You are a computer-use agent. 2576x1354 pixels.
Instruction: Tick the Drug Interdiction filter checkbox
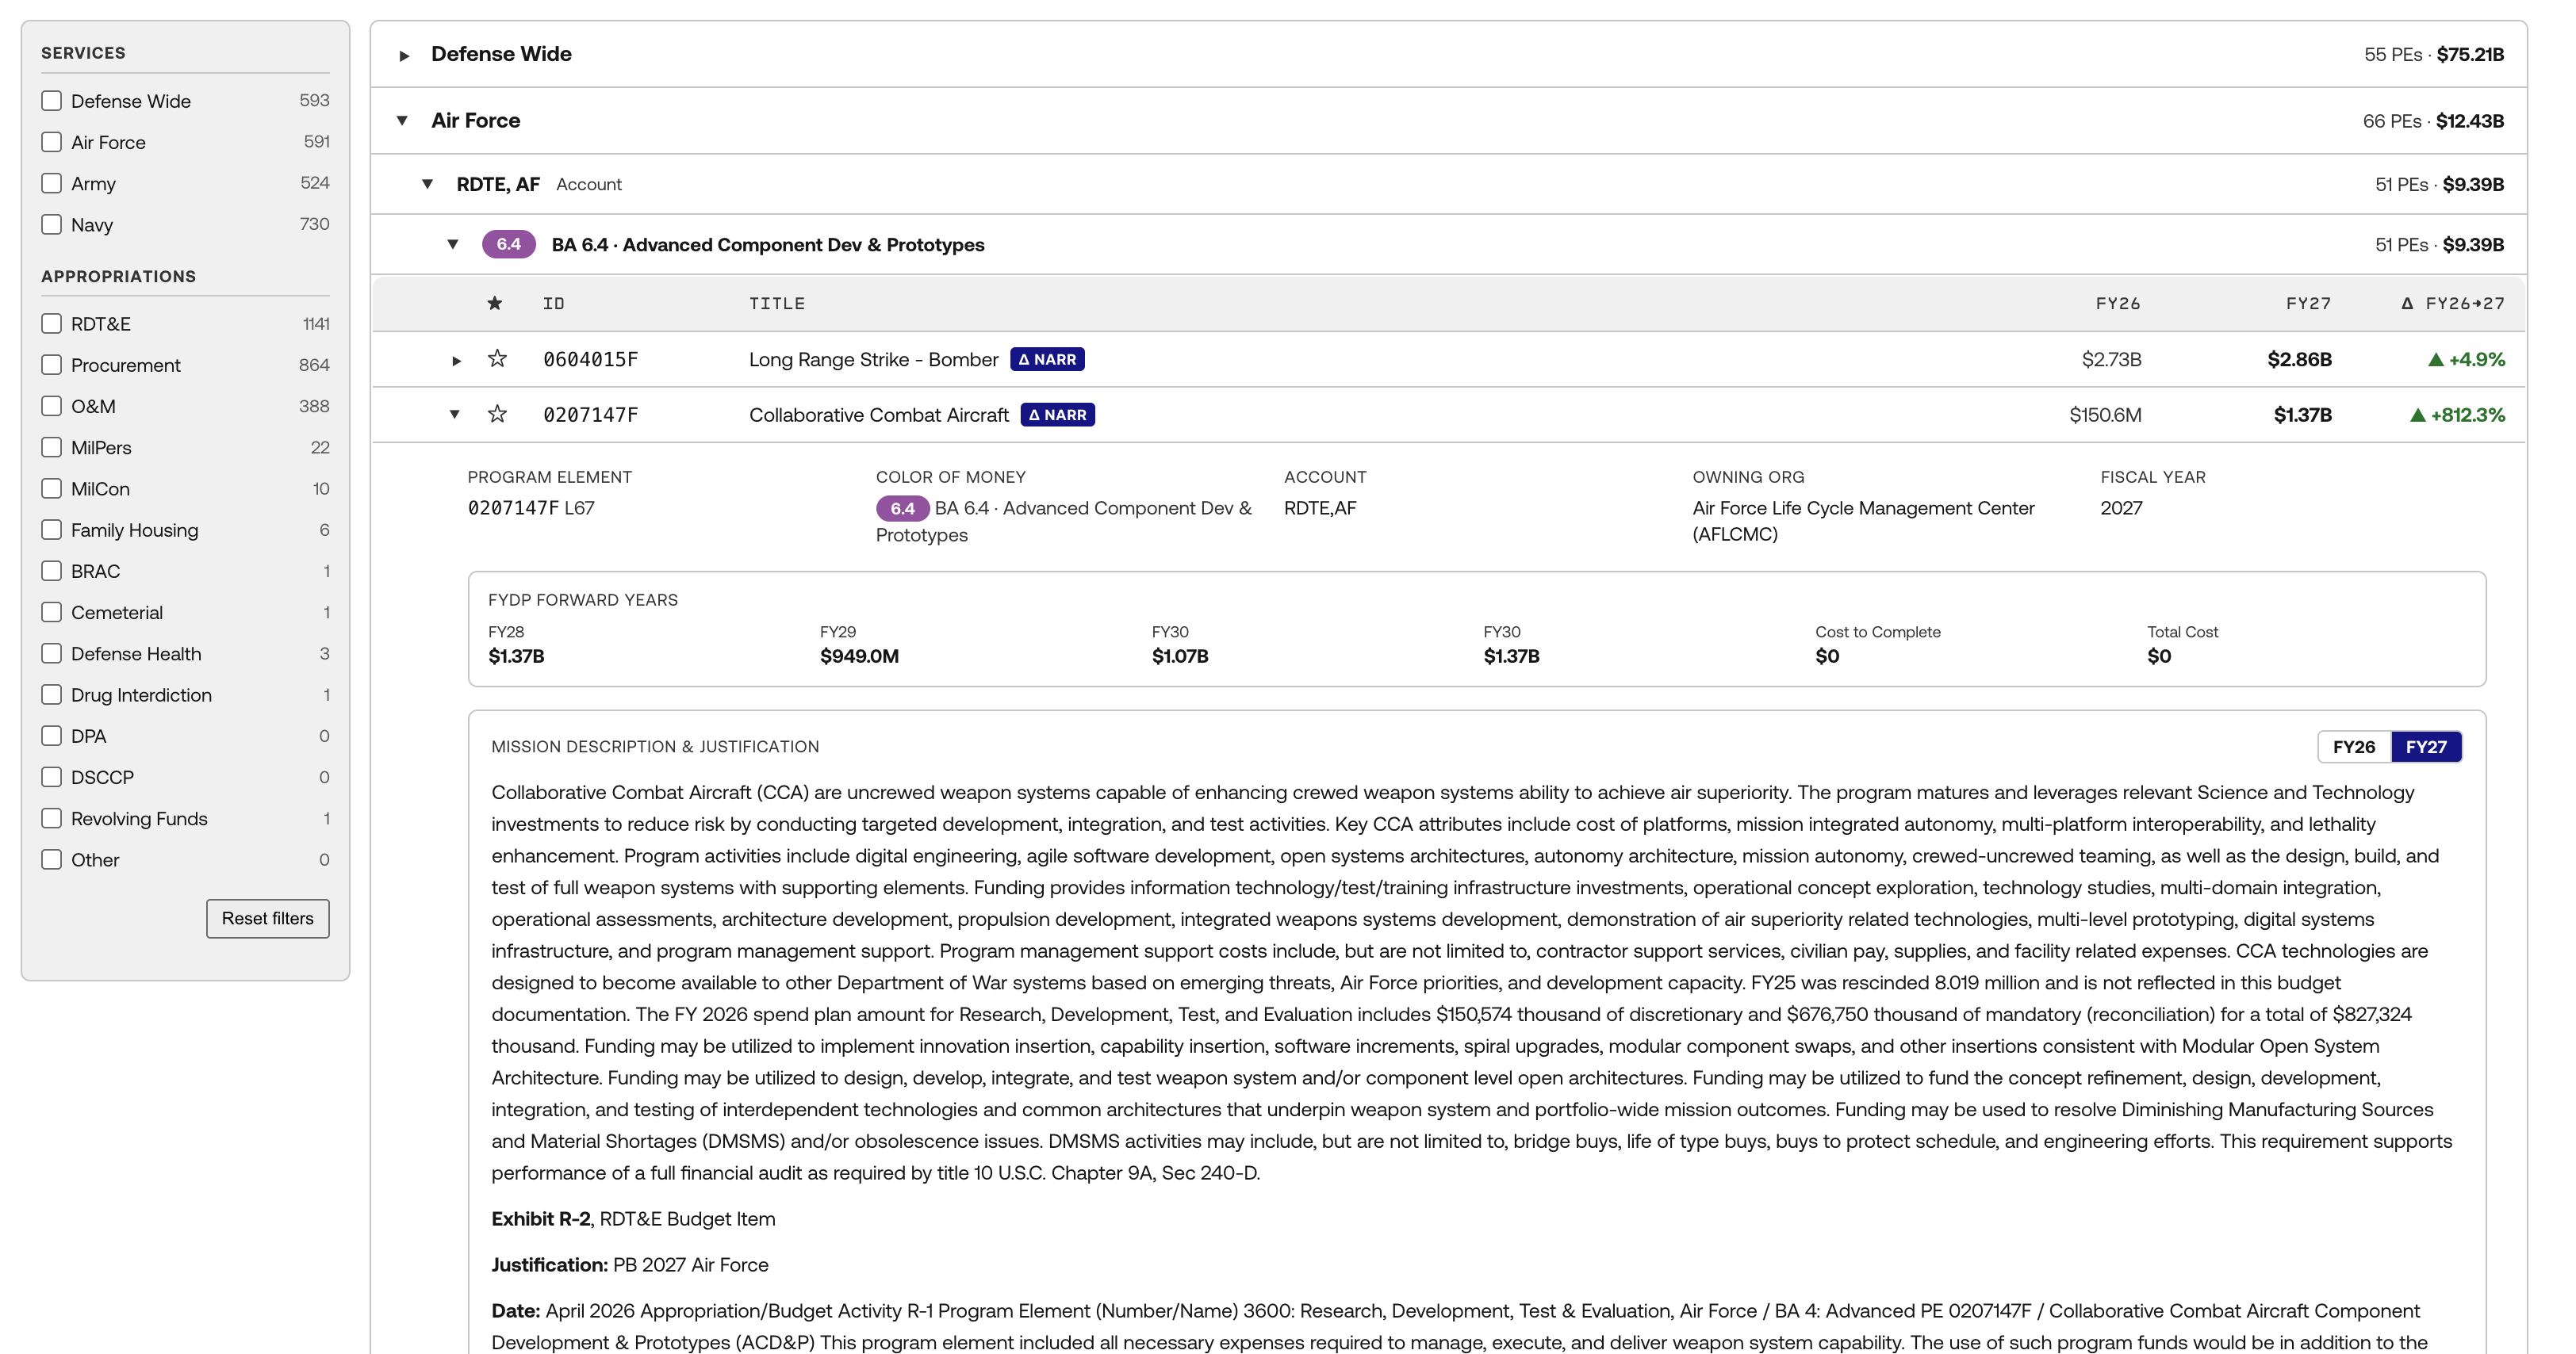tap(52, 694)
